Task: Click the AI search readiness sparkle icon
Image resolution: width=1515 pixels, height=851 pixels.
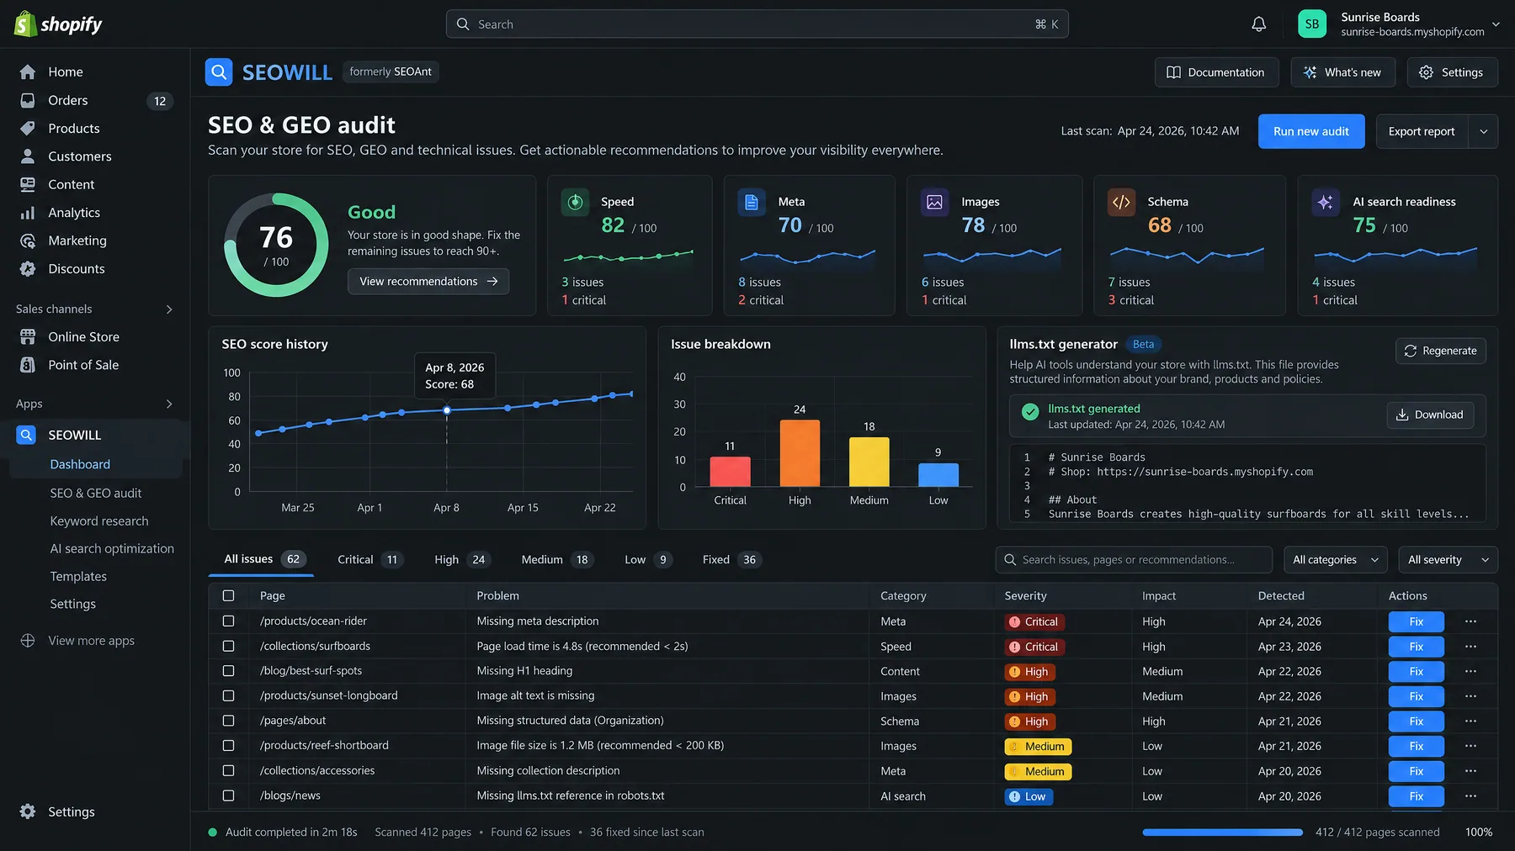Action: pos(1326,202)
